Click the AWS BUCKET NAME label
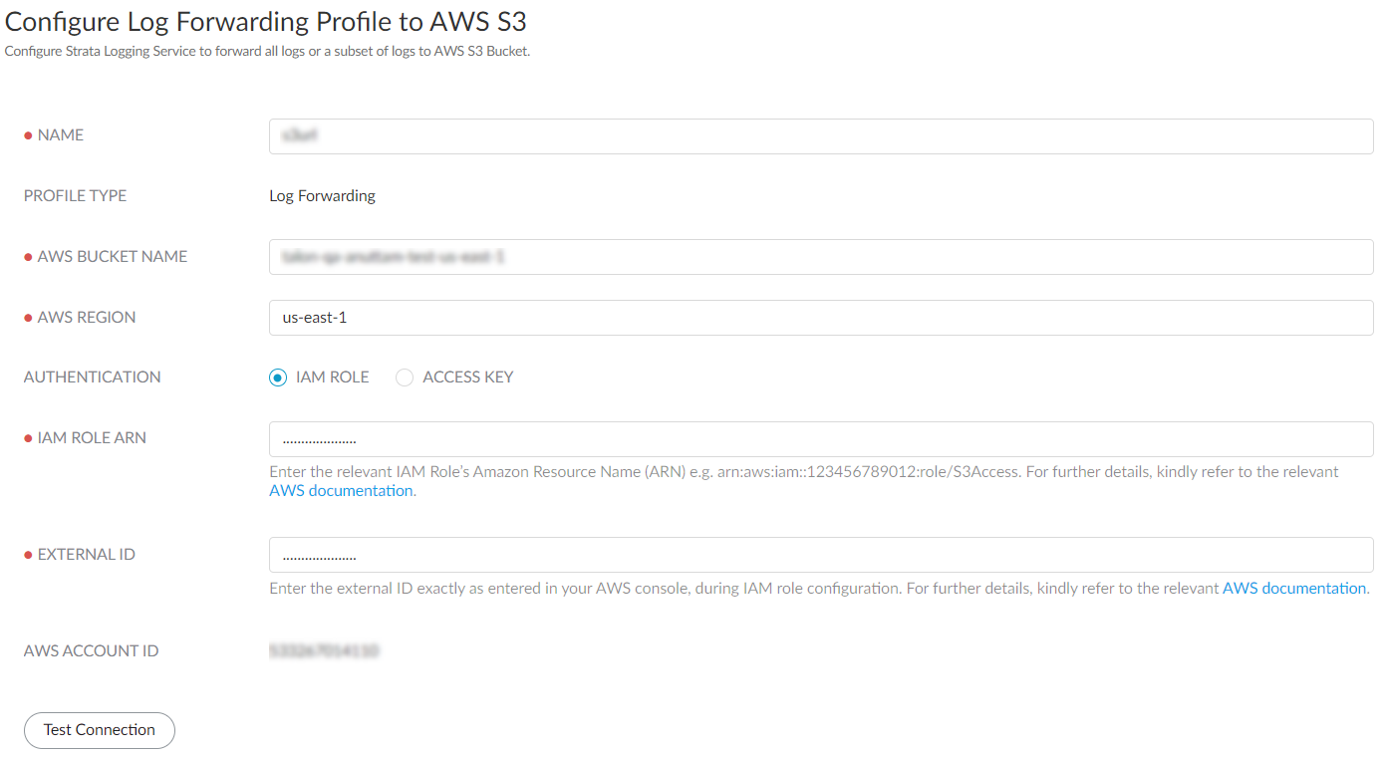 coord(112,257)
